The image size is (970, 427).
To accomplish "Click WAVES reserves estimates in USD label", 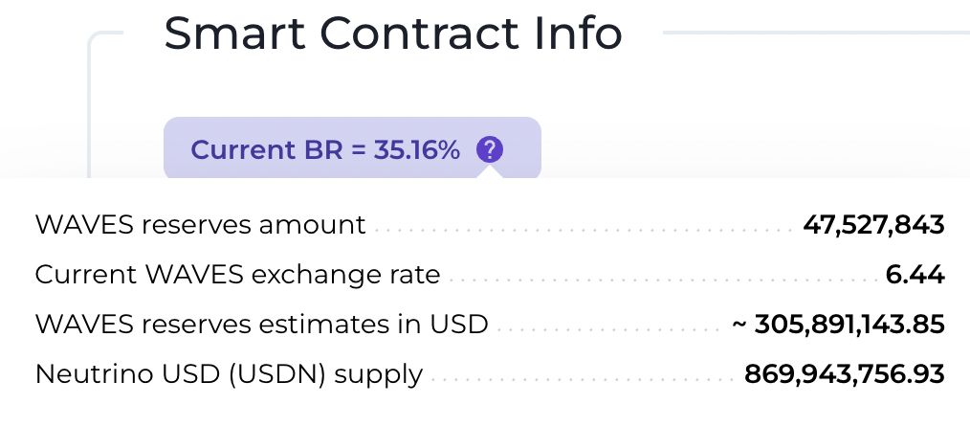I will pyautogui.click(x=261, y=325).
